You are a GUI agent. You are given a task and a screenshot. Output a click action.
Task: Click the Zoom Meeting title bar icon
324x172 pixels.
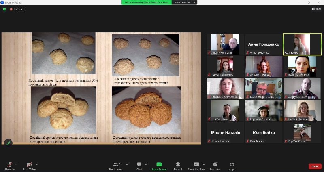click(x=2, y=2)
